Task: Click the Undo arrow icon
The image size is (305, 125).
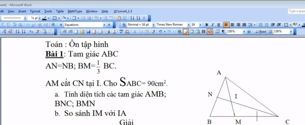Action: (x=160, y=31)
